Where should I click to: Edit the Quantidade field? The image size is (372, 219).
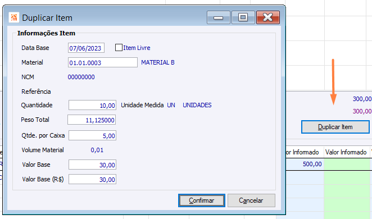92,105
